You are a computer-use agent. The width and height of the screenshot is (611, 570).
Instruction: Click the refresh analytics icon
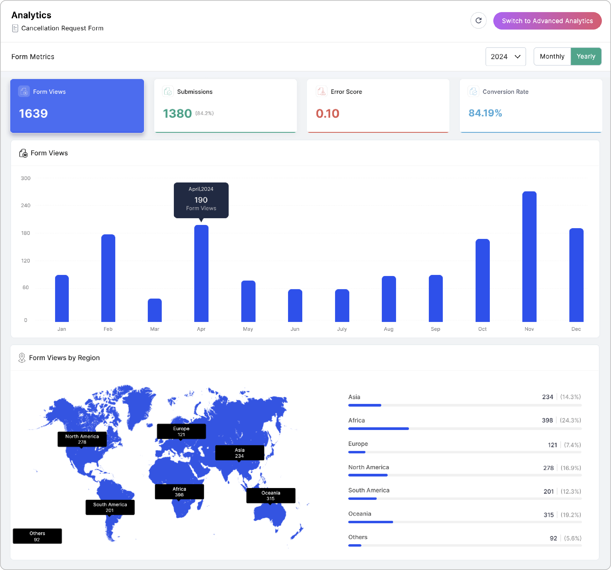click(x=478, y=21)
